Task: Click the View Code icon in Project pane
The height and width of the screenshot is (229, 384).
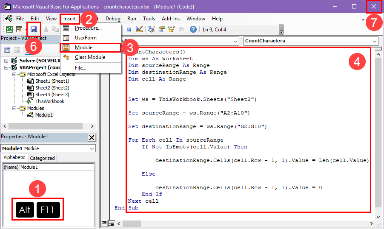Action: (x=7, y=50)
